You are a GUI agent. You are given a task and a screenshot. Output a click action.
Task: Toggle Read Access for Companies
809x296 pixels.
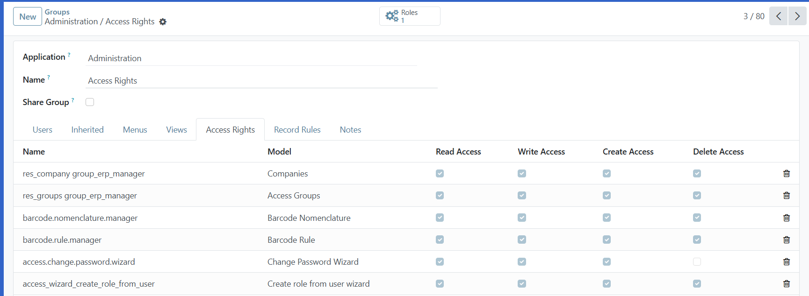click(440, 173)
